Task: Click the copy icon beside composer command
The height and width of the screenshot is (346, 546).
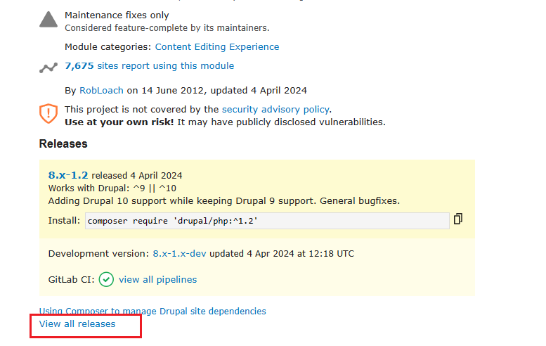Action: point(458,219)
